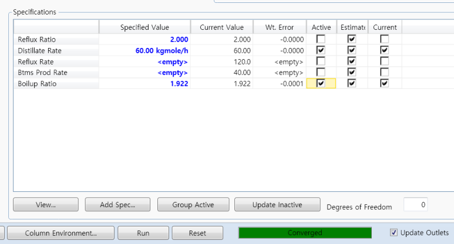Click the Update Inactive button
The image size is (454, 244).
pos(277,204)
